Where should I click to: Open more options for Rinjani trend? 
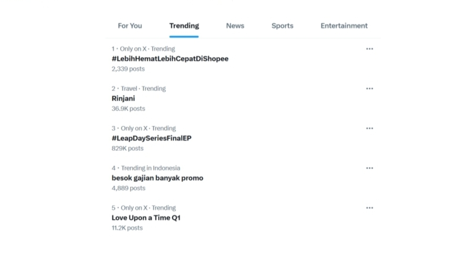point(369,89)
